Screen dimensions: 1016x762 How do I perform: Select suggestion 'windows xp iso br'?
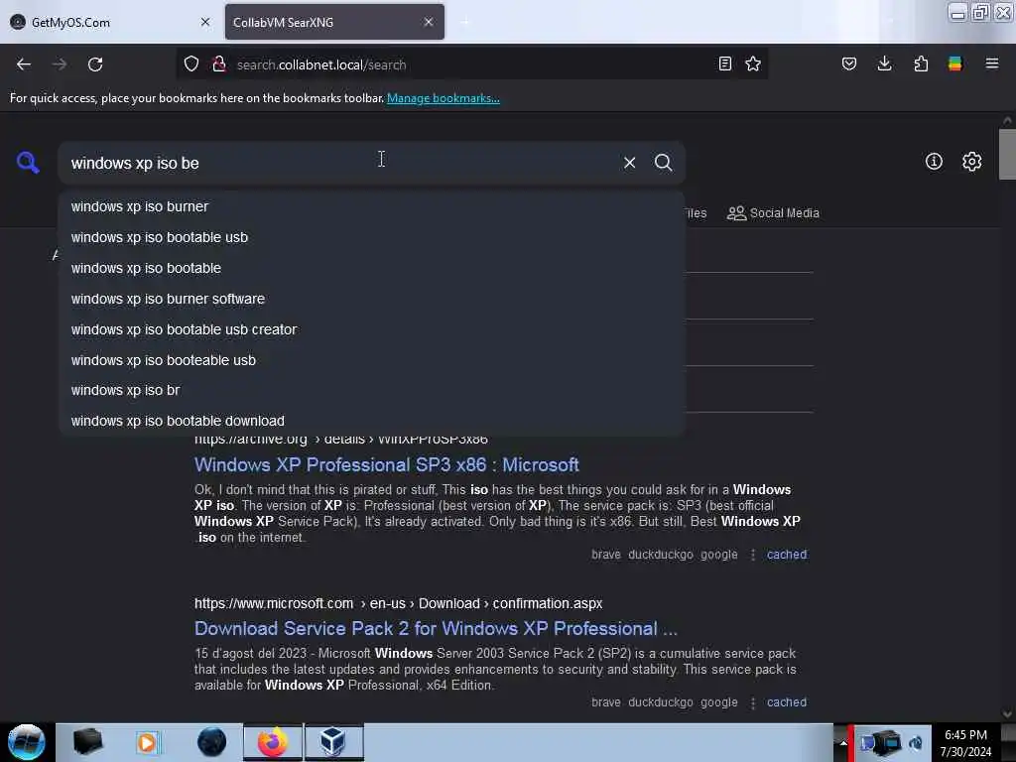point(372,390)
